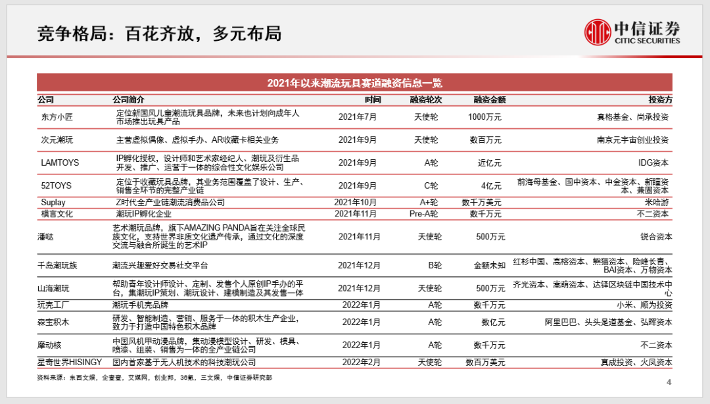Select the slide title 竞争格局:百花齐放,多元布局
The height and width of the screenshot is (404, 710).
click(x=159, y=34)
